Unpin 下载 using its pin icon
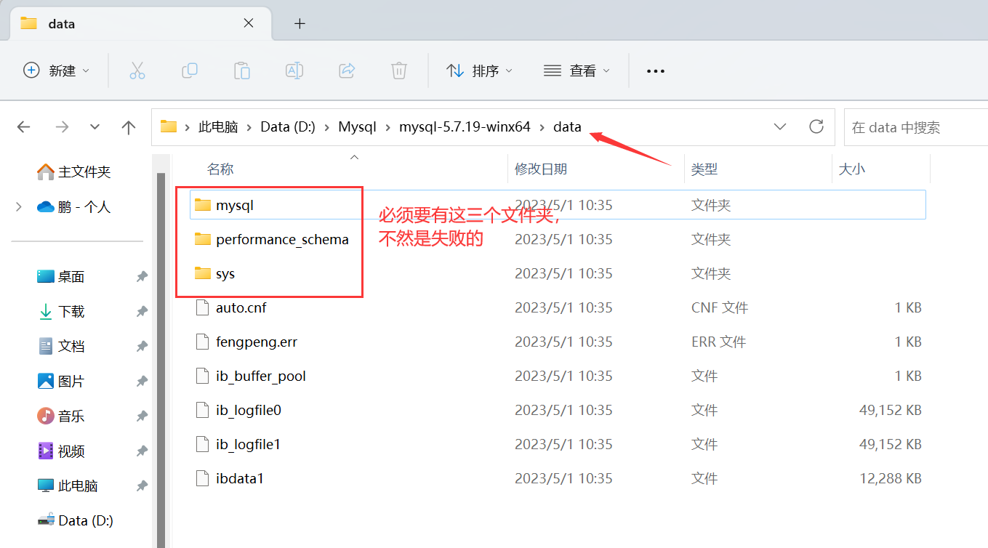 point(142,312)
